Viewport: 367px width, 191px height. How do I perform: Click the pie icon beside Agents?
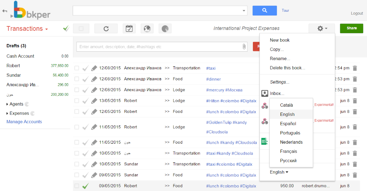[x=27, y=104]
